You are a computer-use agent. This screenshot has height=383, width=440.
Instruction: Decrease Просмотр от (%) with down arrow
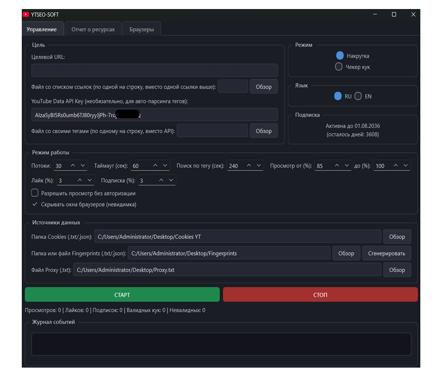347,166
